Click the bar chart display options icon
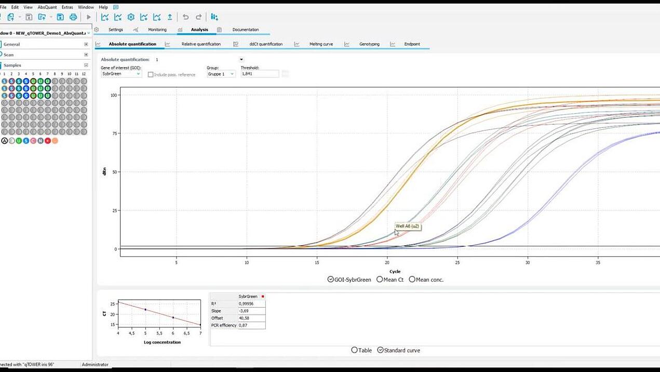This screenshot has height=372, width=660. pyautogui.click(x=214, y=17)
